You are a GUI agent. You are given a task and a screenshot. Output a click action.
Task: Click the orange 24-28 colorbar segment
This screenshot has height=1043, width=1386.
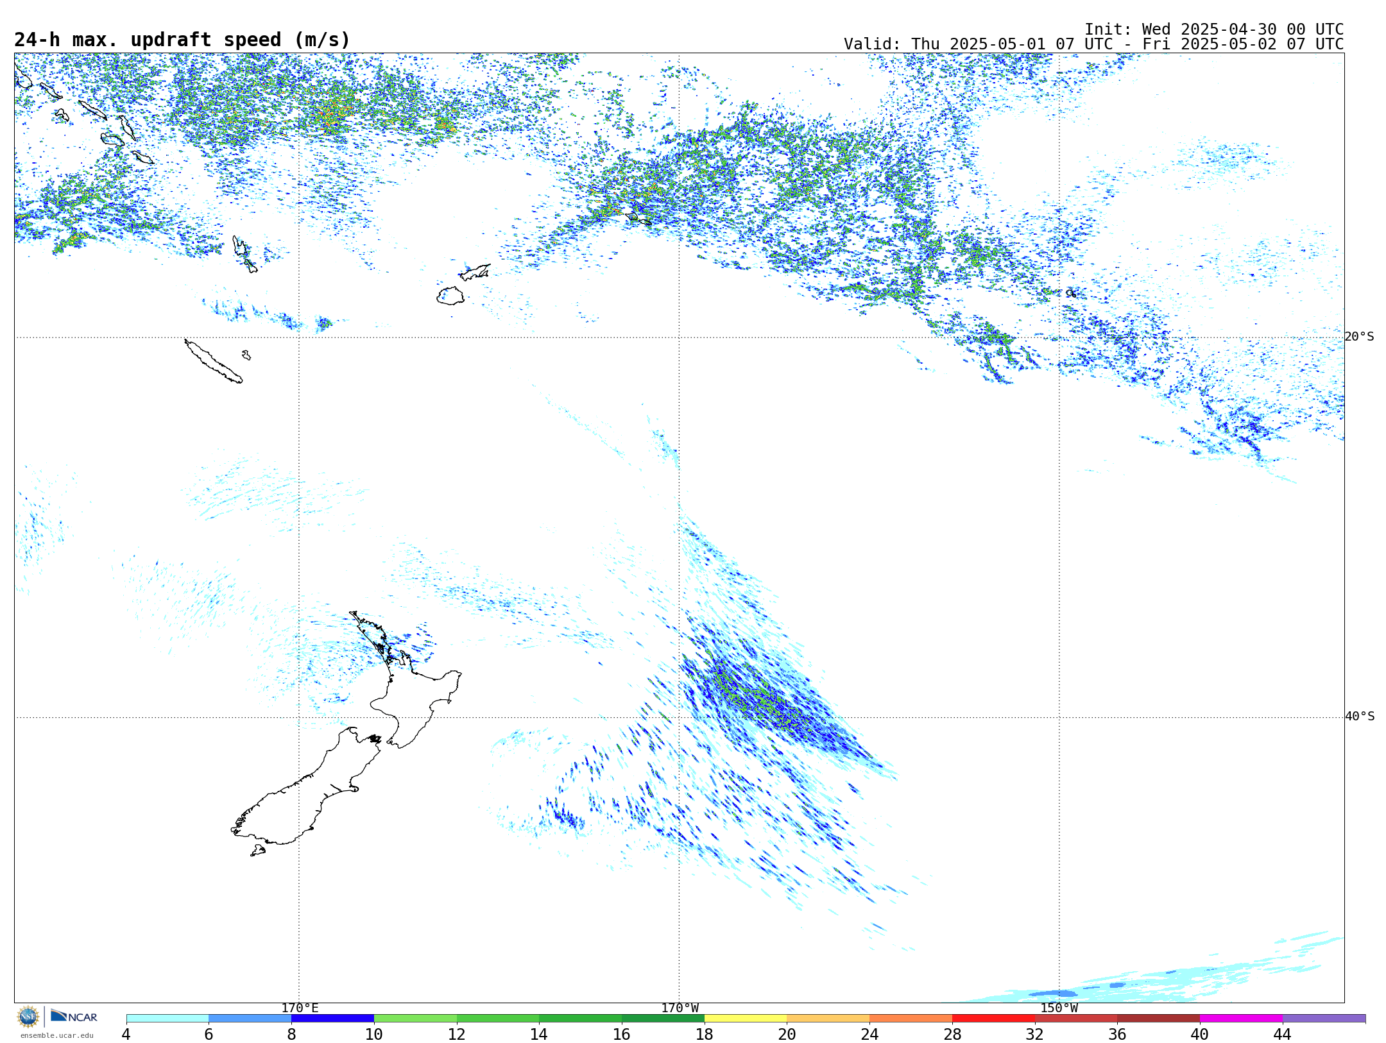911,1018
